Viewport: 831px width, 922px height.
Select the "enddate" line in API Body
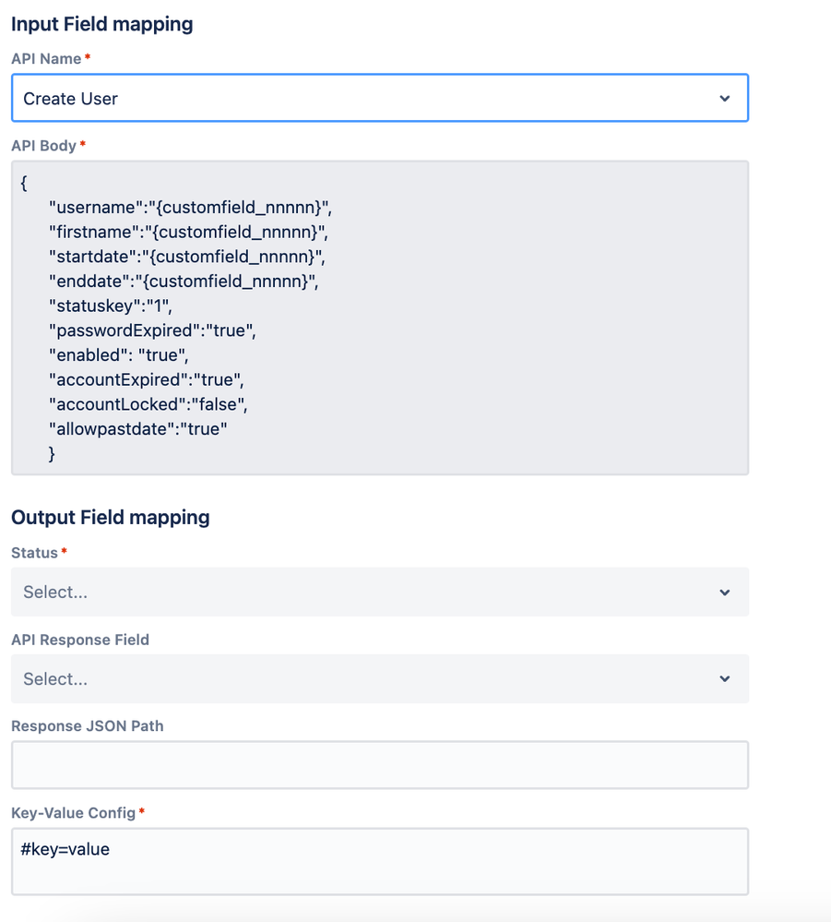tap(183, 279)
